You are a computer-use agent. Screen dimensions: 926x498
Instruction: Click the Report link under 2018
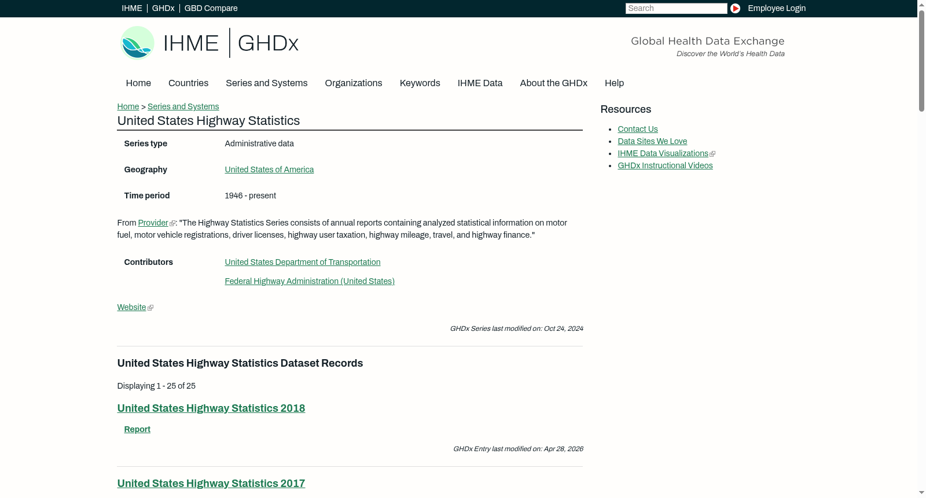(x=137, y=429)
